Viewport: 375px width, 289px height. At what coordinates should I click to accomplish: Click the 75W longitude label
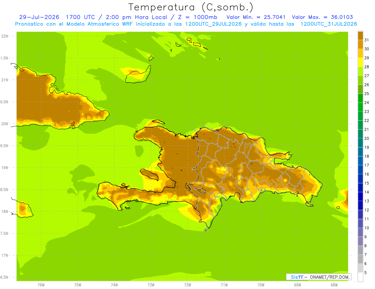click(x=78, y=285)
